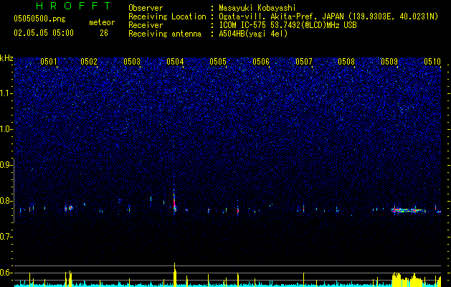This screenshot has height=287, width=451.
Task: Select the observer name Masayuki Kobayashi
Action: [257, 8]
